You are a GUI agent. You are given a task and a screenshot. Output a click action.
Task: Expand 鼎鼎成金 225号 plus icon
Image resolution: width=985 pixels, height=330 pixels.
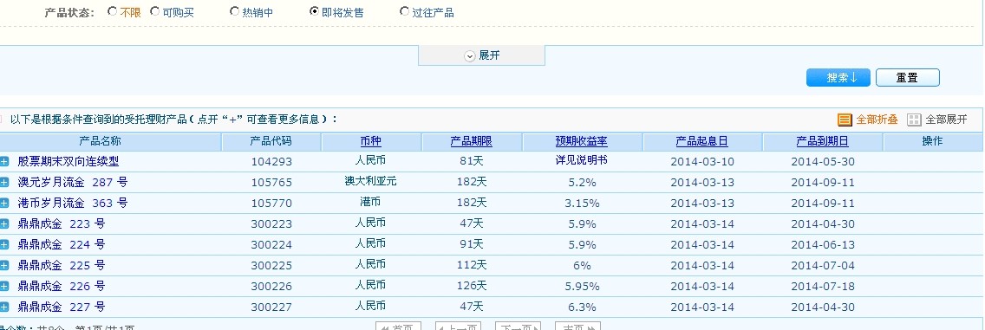(x=4, y=265)
